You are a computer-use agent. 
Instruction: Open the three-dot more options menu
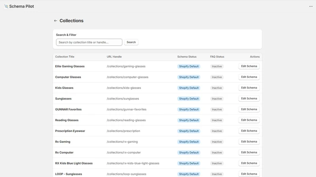tap(311, 6)
